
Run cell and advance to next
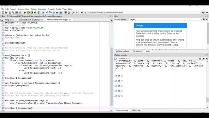[x=32, y=12]
